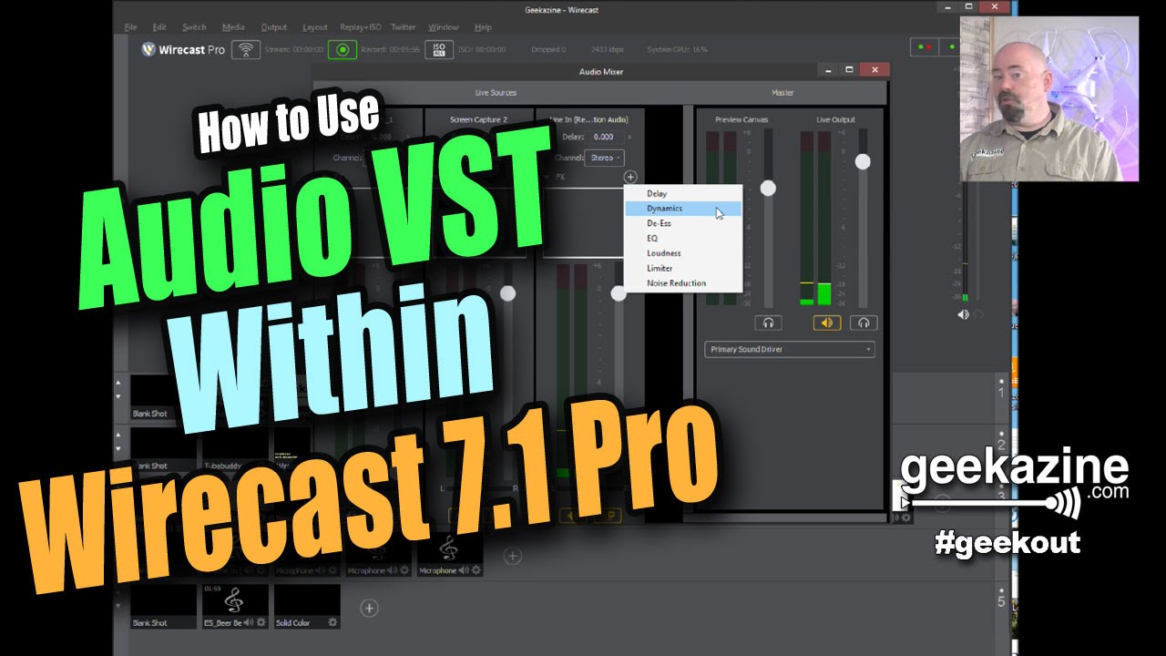Open the Solid Color shot gear settings
This screenshot has width=1166, height=656.
pos(332,622)
